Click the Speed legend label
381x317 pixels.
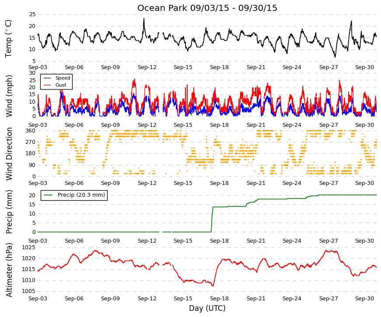[x=63, y=78]
